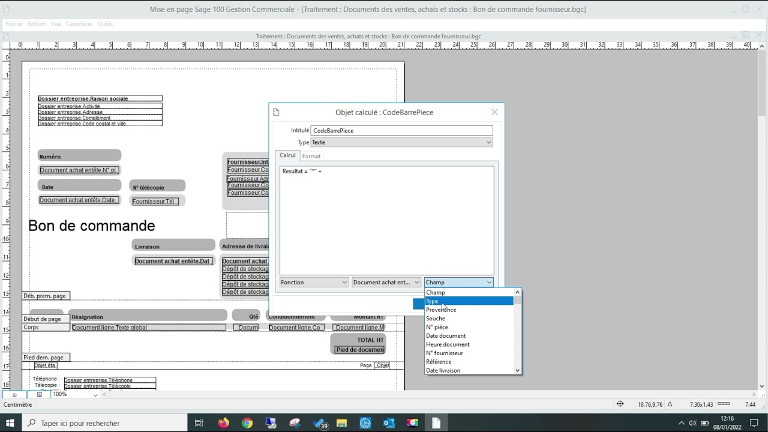Select Heure document in the field list
The width and height of the screenshot is (768, 432).
coord(469,344)
